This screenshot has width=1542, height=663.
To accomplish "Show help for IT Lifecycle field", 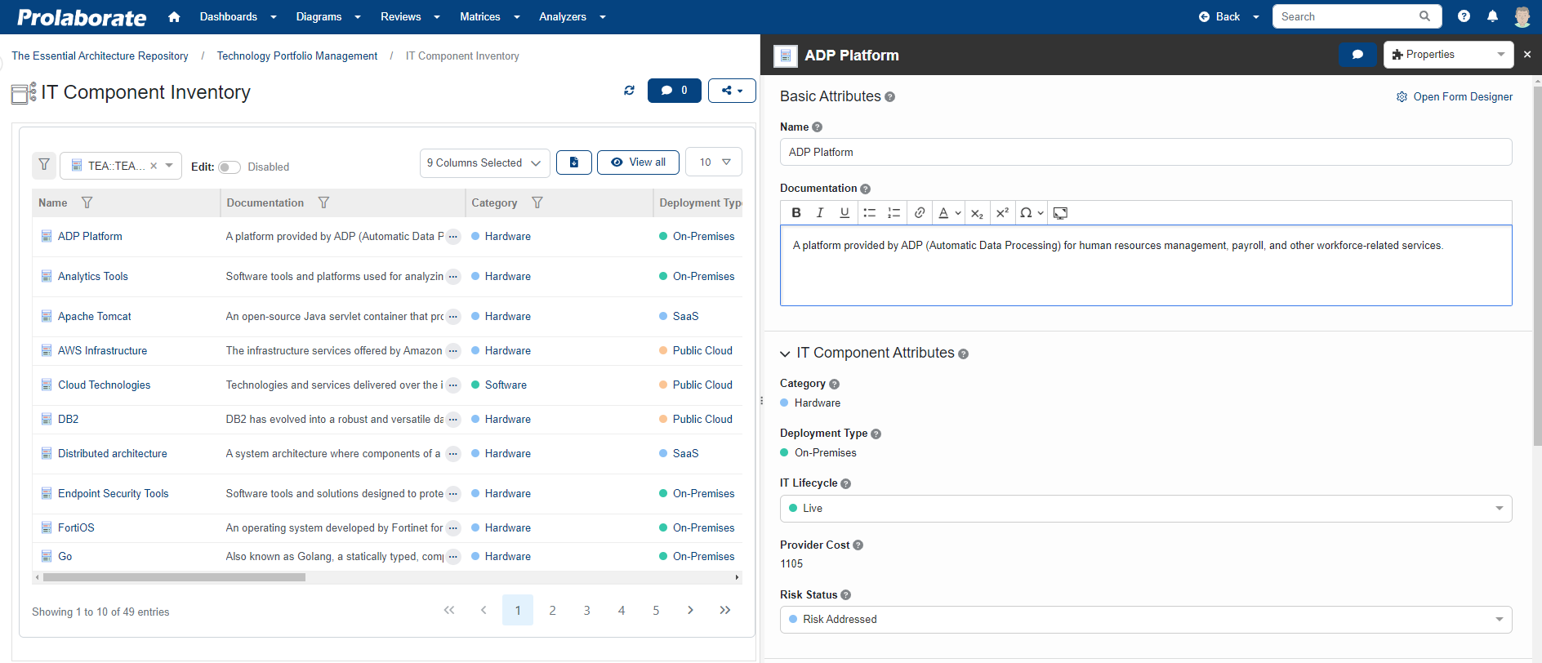I will (845, 483).
